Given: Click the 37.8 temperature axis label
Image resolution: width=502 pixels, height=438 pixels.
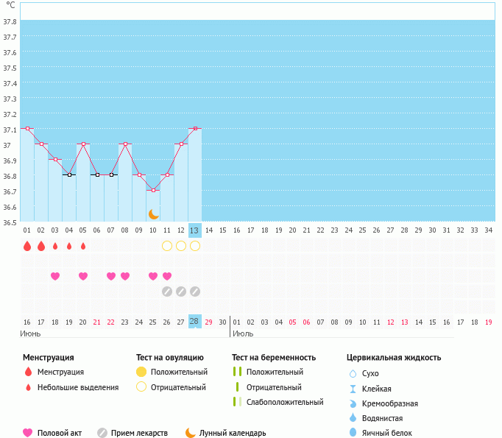Looking at the screenshot, I should 10,22.
